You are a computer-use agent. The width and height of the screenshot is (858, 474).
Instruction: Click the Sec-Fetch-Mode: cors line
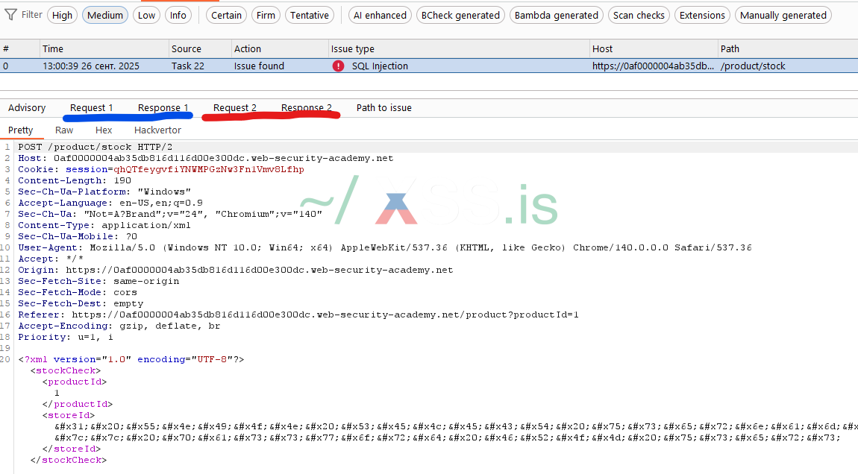[x=78, y=292]
